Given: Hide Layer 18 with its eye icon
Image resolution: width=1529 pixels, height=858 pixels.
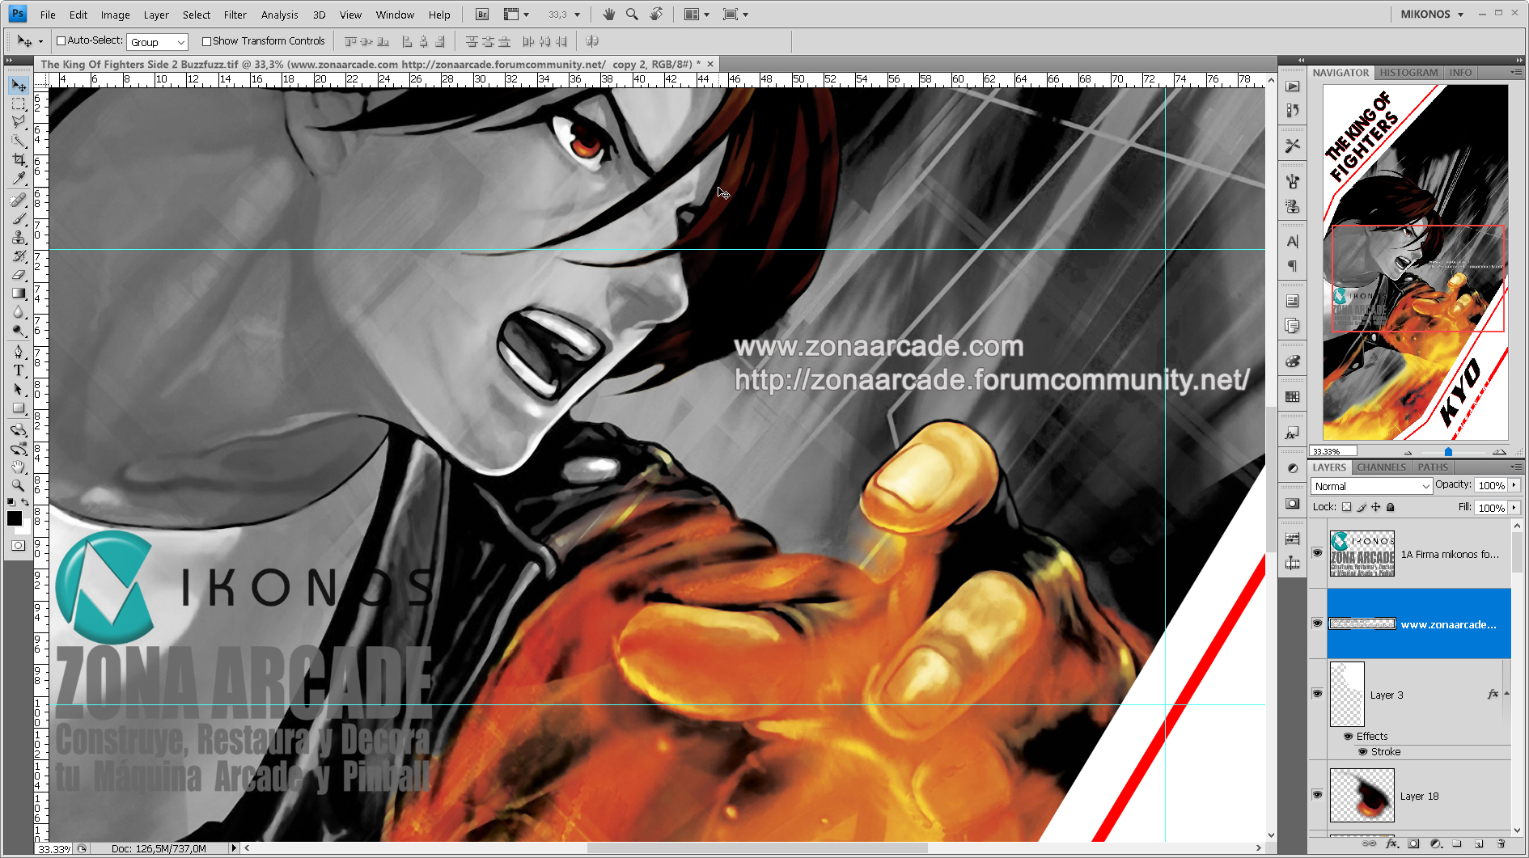Looking at the screenshot, I should 1317,795.
